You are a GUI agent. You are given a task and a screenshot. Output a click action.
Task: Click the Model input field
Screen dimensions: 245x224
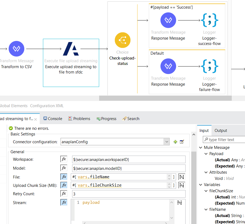tap(129, 168)
